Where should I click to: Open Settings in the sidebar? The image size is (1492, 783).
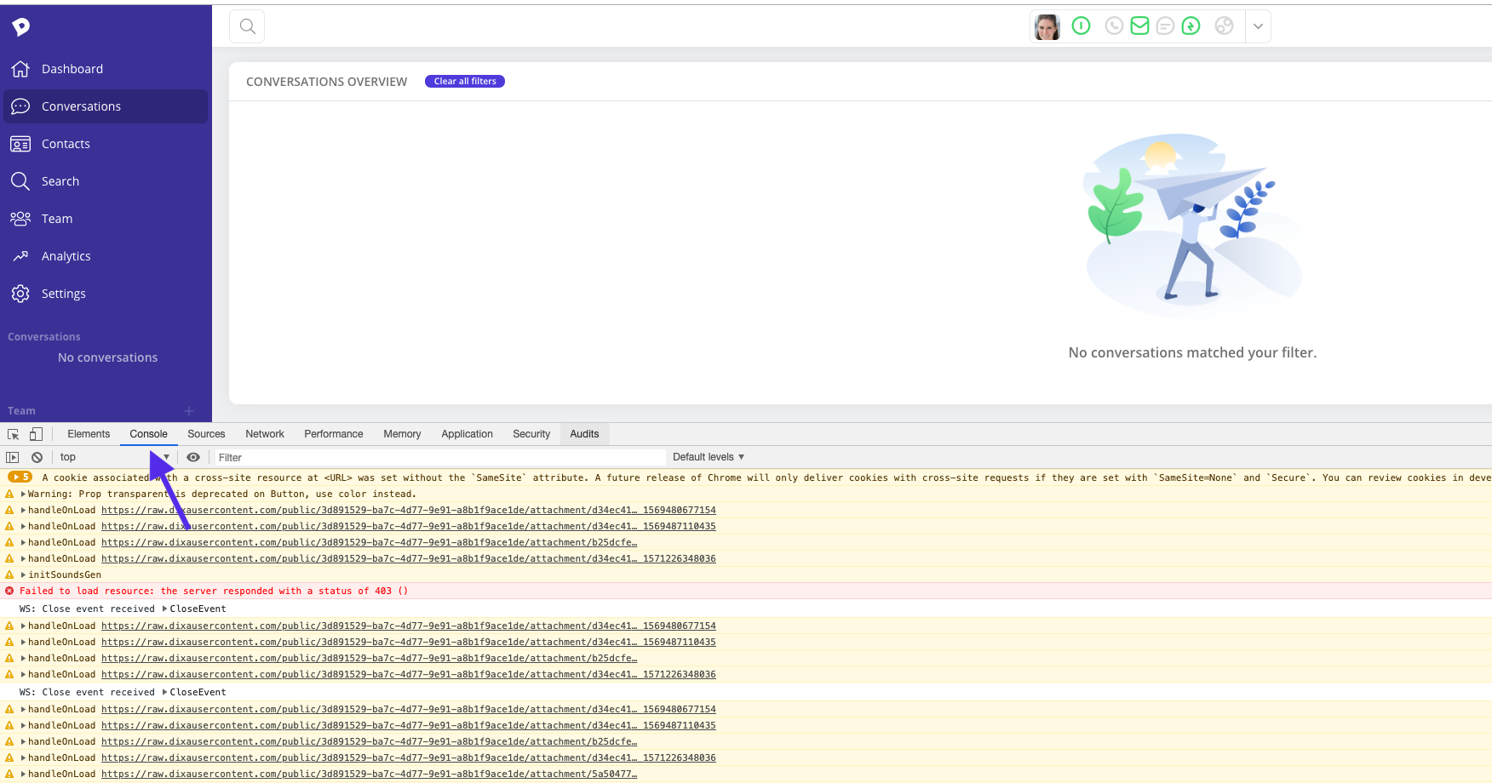pyautogui.click(x=64, y=294)
